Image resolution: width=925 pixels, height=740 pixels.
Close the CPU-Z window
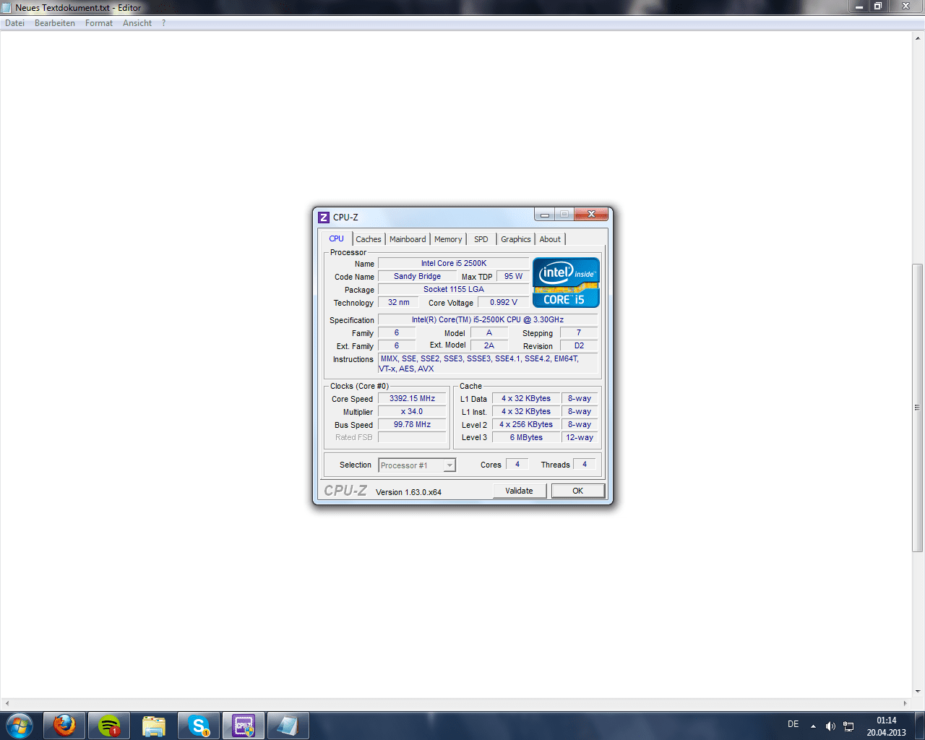(592, 215)
